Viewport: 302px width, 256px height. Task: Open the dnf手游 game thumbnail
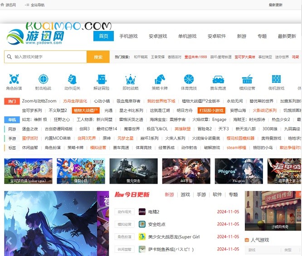pyautogui.click(x=186, y=171)
